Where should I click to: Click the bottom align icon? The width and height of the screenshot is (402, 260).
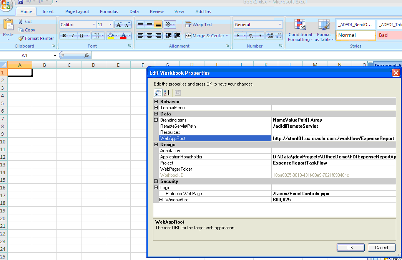(x=158, y=25)
